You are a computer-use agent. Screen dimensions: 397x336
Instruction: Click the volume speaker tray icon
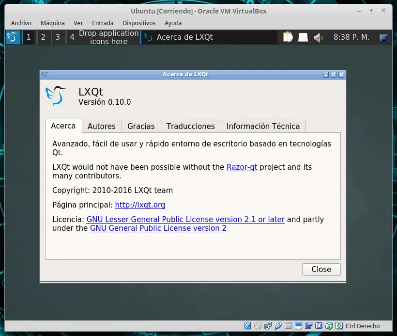[x=318, y=38]
